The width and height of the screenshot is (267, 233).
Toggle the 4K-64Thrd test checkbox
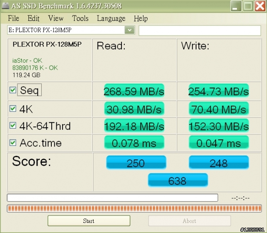click(x=13, y=125)
